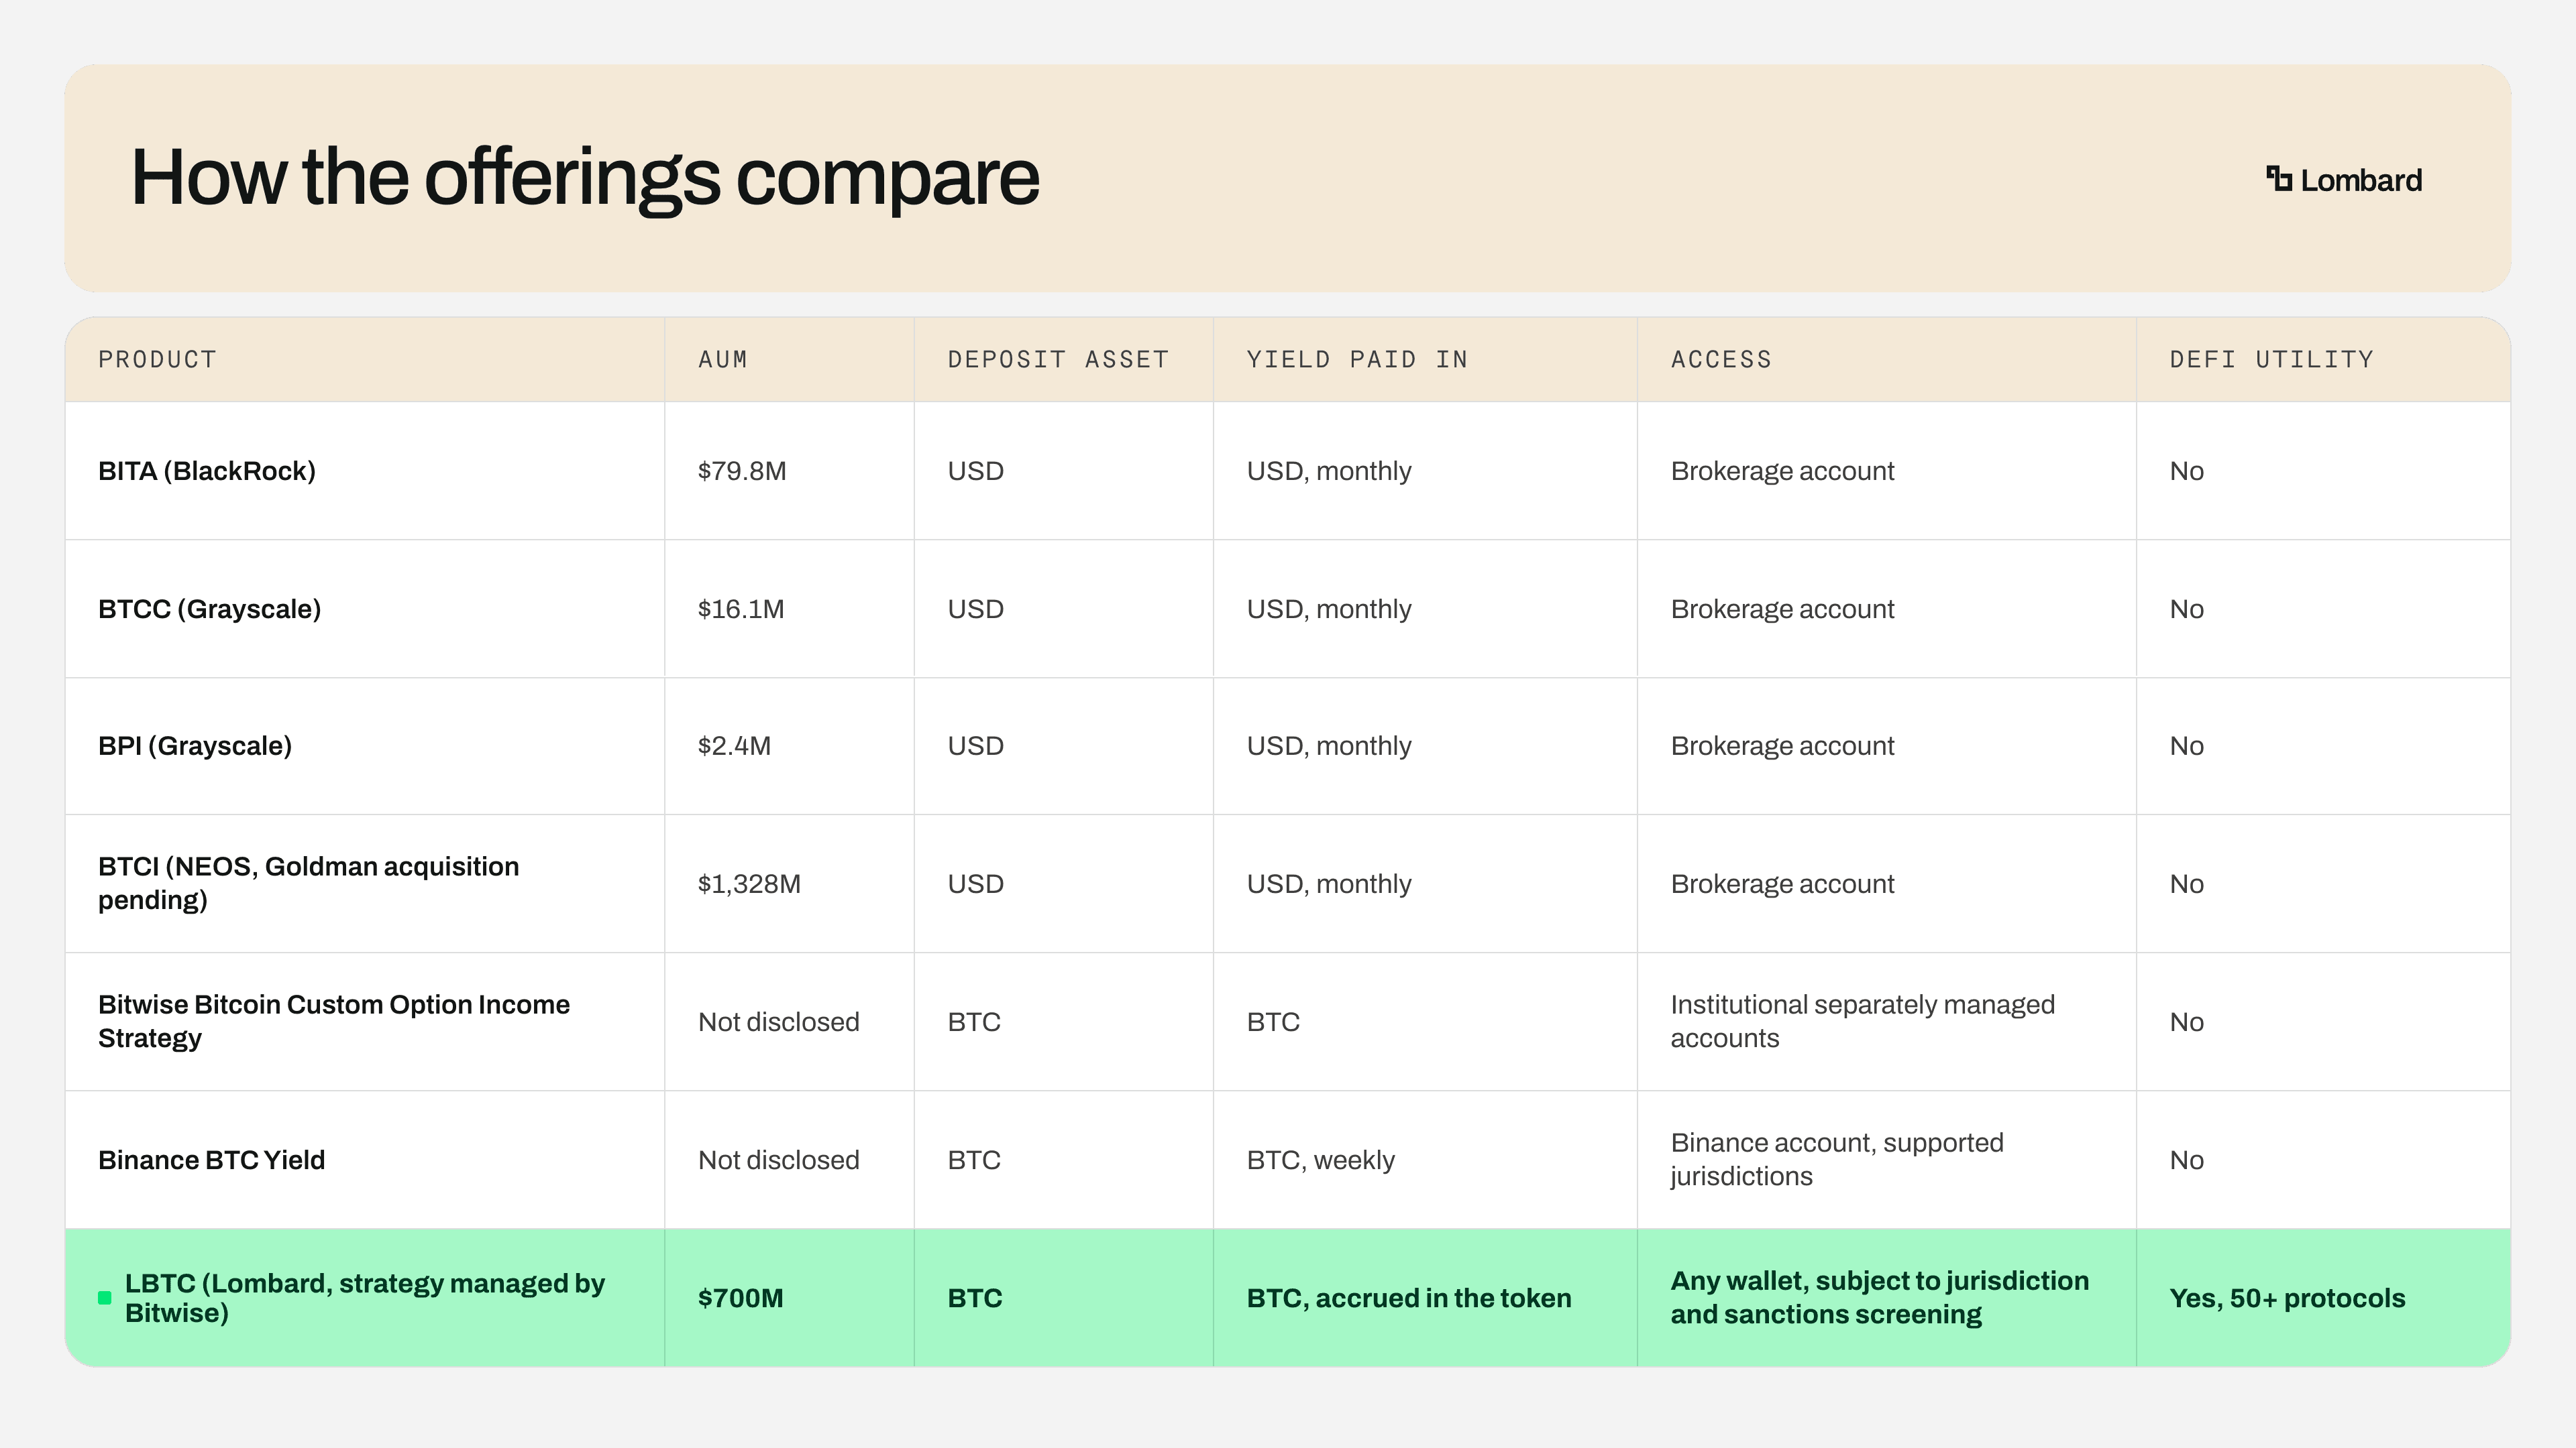
Task: Click 'Brokerage account' in the BITA row
Action: [1783, 471]
